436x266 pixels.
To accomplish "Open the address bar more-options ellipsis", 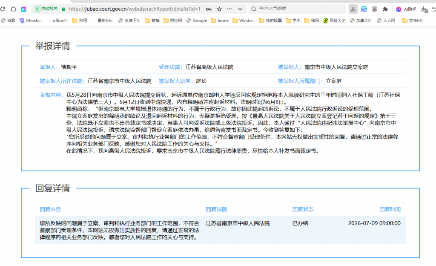I will click(229, 9).
